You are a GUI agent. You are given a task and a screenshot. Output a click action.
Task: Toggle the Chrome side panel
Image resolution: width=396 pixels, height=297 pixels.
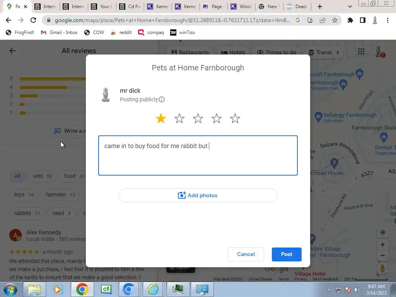pyautogui.click(x=363, y=20)
